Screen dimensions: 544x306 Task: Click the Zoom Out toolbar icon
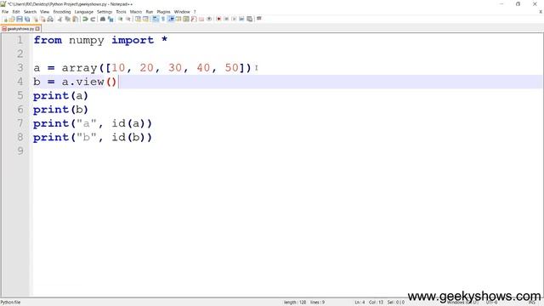(x=128, y=19)
